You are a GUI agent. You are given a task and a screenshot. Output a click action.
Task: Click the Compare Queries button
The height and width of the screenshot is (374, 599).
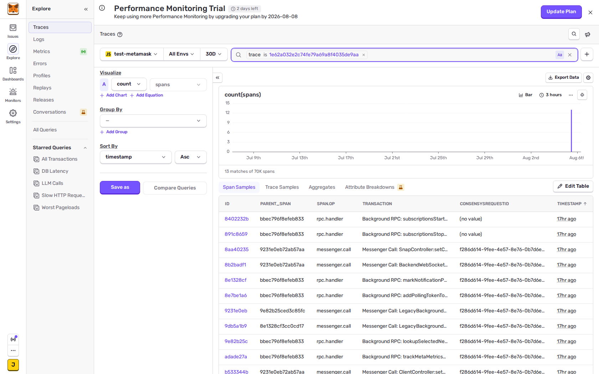(175, 188)
